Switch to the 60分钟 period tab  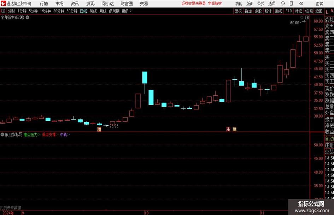[72, 11]
